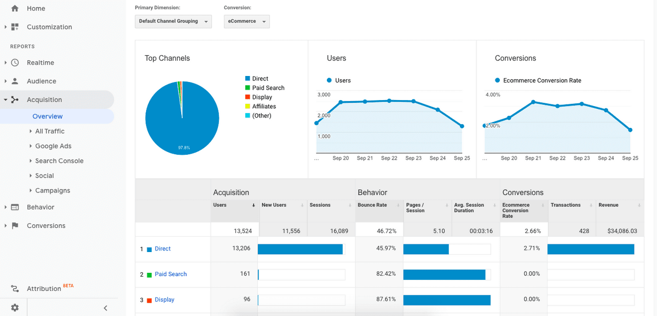657x316 pixels.
Task: Expand the Behavior section arrow
Action: tap(5, 207)
